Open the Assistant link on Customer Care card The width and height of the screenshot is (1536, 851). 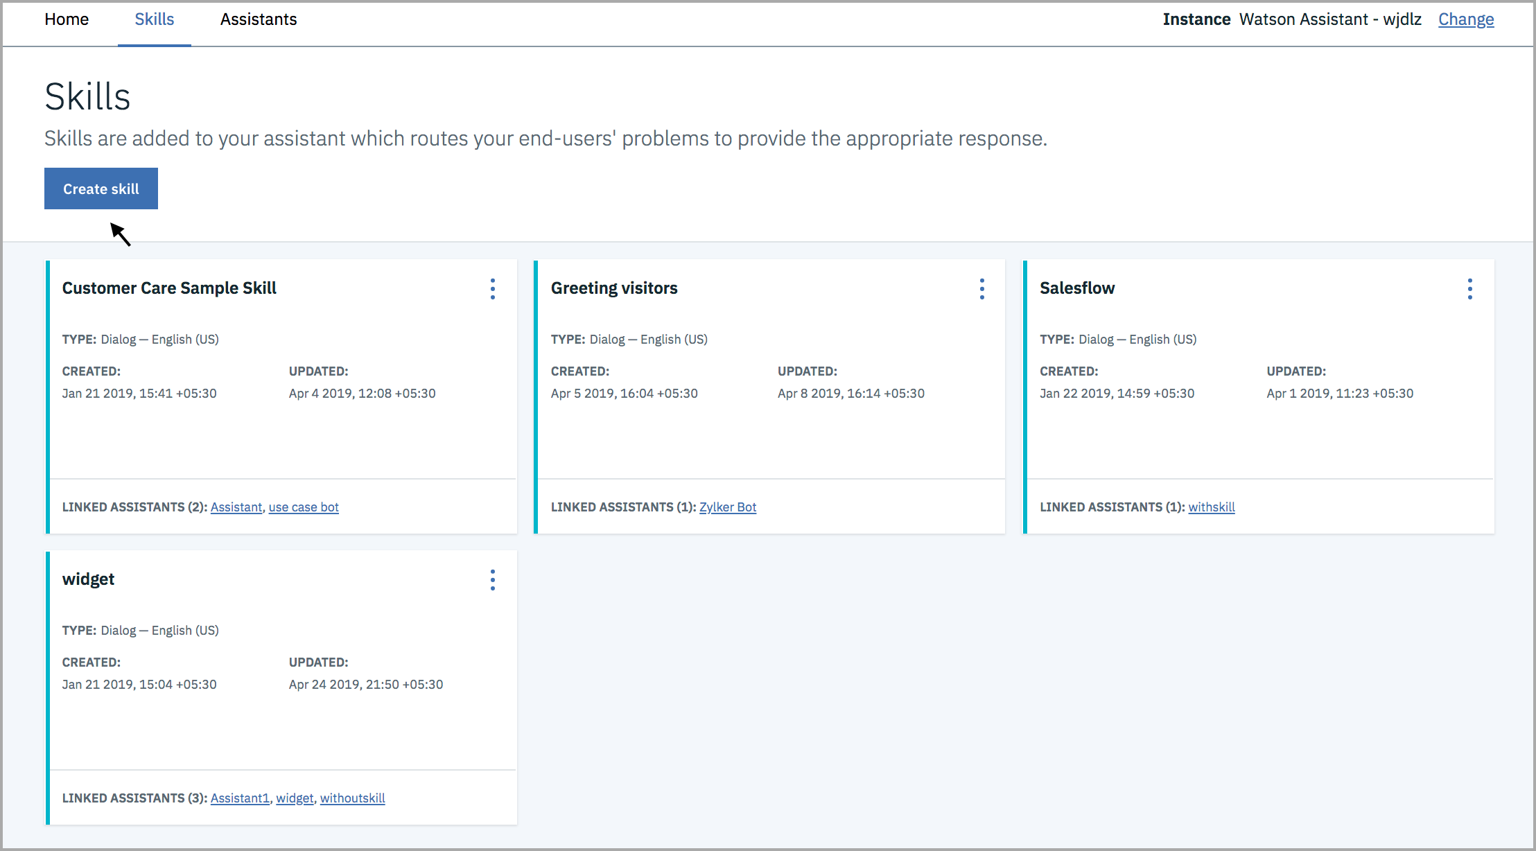[236, 507]
